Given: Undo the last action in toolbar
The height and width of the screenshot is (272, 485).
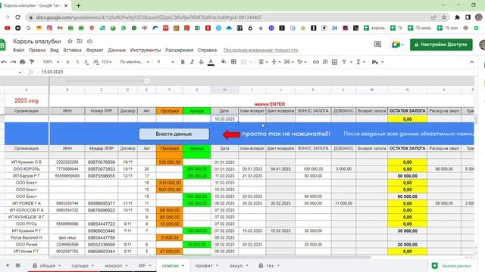Looking at the screenshot, I should point(4,62).
